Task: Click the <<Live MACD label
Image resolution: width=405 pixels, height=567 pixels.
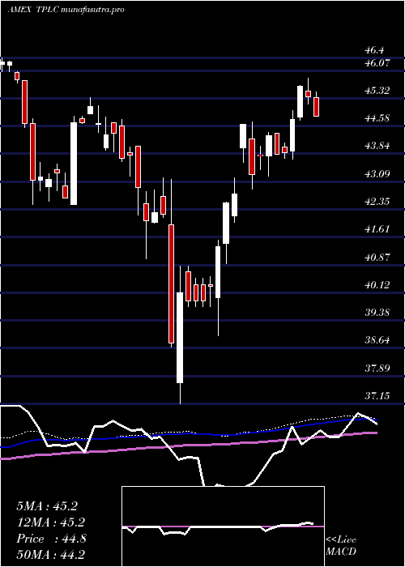Action: [341, 546]
